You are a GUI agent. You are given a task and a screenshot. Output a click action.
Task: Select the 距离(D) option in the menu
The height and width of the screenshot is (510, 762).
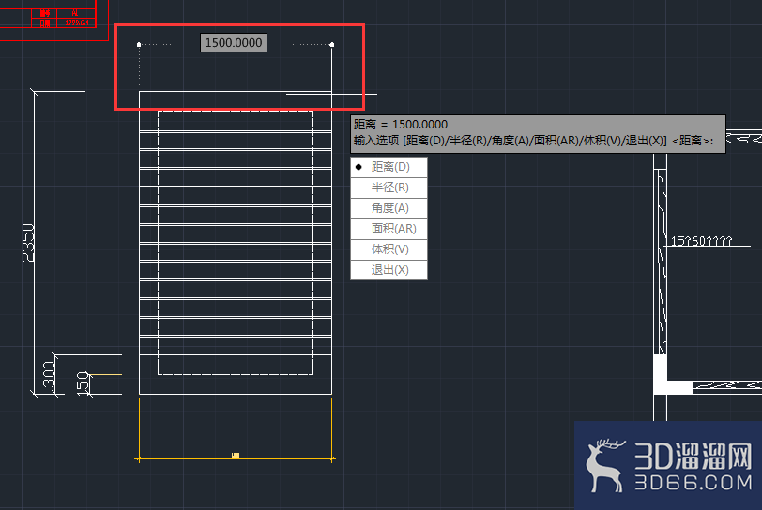(x=389, y=167)
